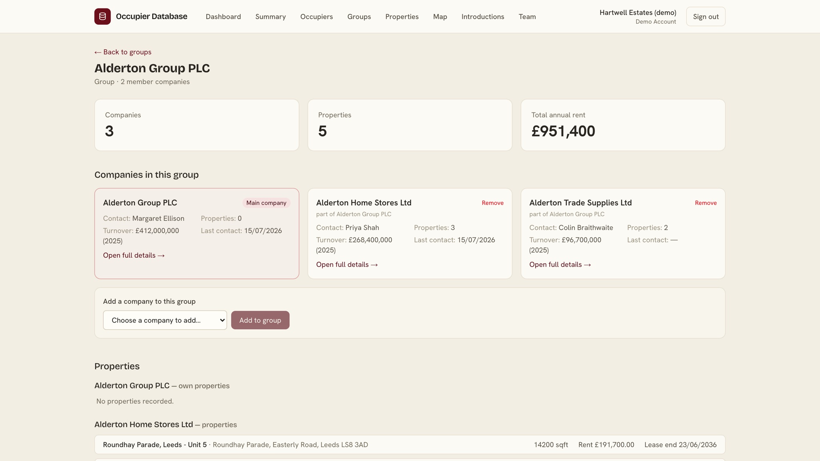Open the Dashboard page

click(223, 17)
